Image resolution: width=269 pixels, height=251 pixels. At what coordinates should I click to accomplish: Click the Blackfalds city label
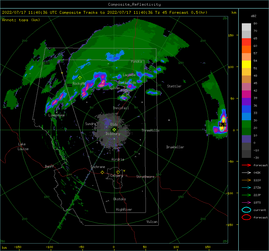coord(127,83)
